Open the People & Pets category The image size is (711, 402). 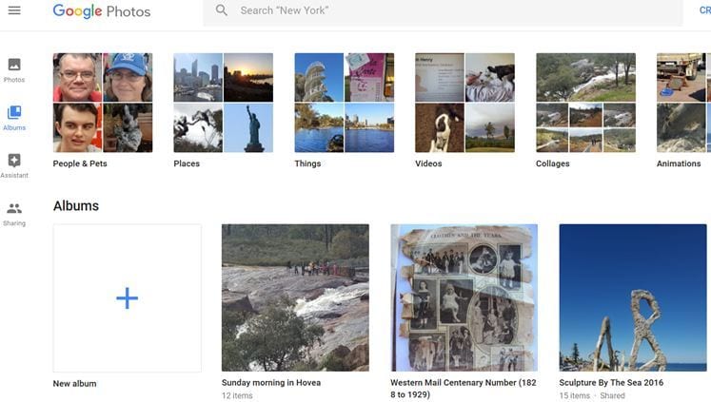[103, 103]
